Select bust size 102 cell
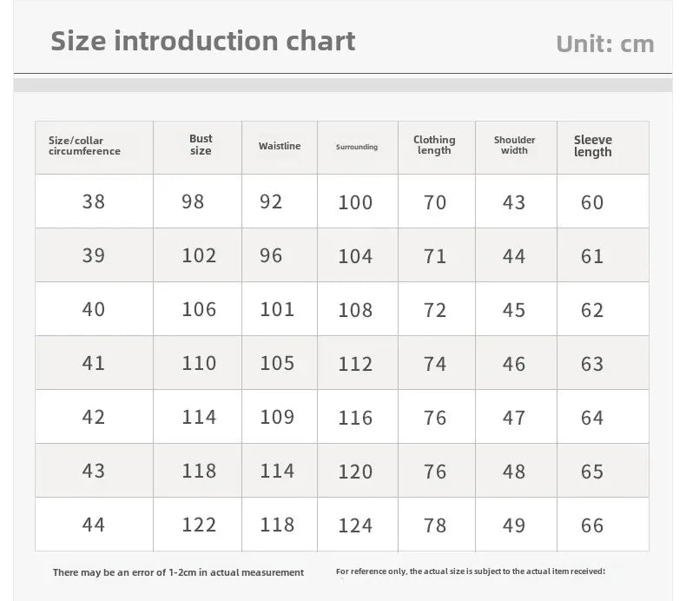The image size is (686, 601). pos(198,255)
